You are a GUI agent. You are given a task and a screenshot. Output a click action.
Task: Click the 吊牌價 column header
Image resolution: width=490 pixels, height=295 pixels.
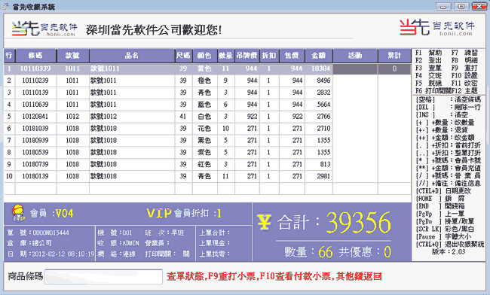[247, 56]
